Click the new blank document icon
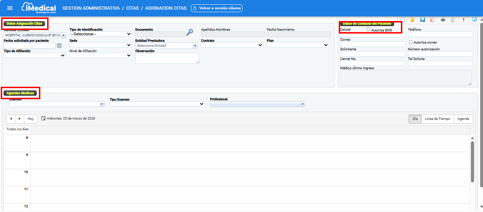483x212 pixels. coord(403,20)
